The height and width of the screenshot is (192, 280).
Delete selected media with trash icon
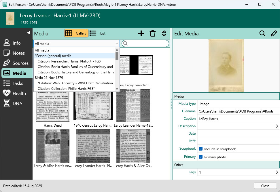click(152, 33)
